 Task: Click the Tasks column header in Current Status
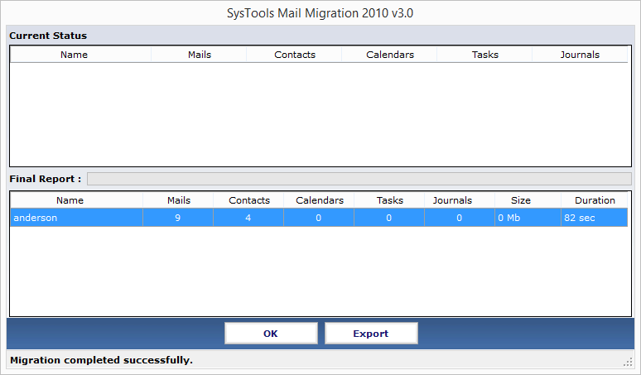tap(484, 55)
